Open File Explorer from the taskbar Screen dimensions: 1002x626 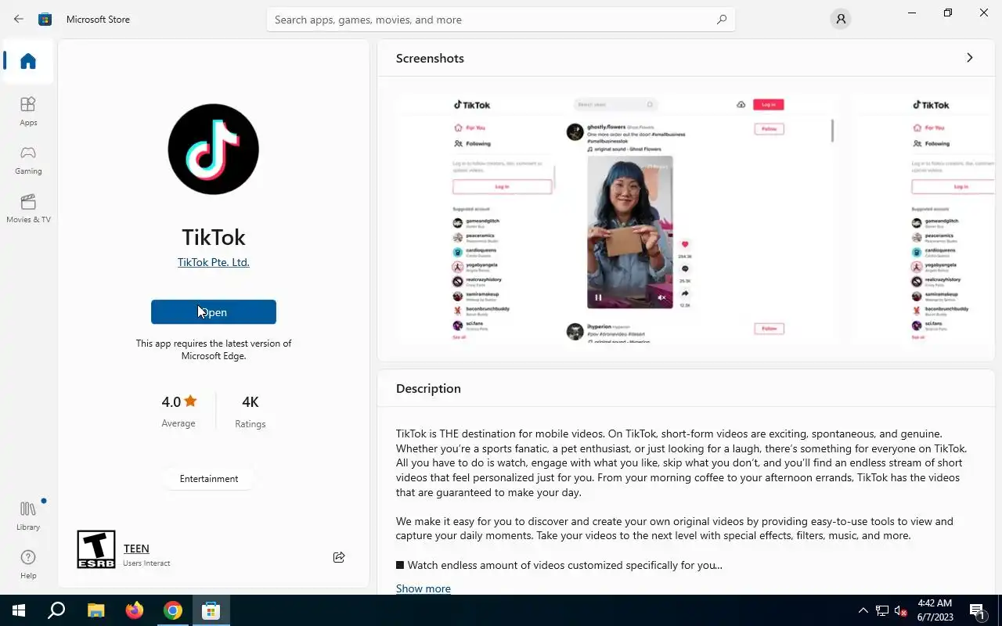96,610
